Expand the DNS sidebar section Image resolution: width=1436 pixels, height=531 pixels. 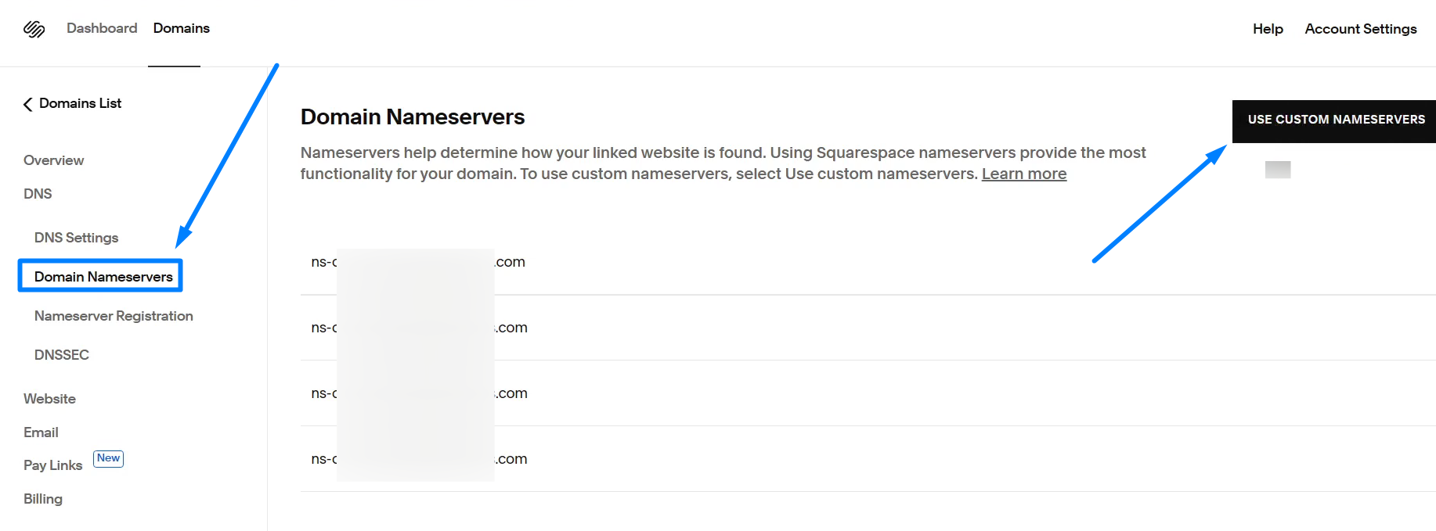tap(38, 194)
